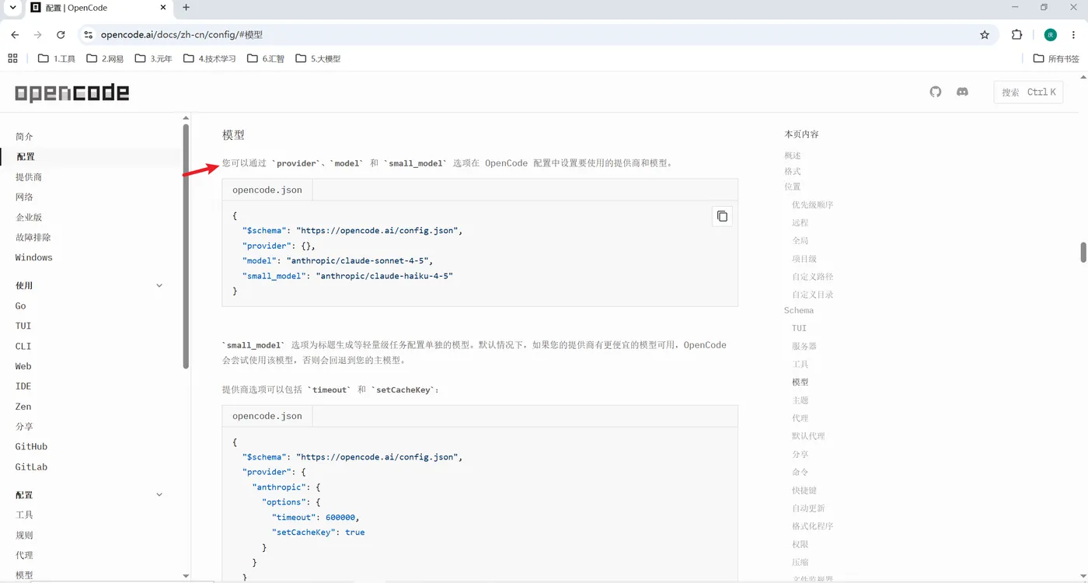Open GitHub sidebar page
Viewport: 1088px width, 583px height.
(x=31, y=447)
